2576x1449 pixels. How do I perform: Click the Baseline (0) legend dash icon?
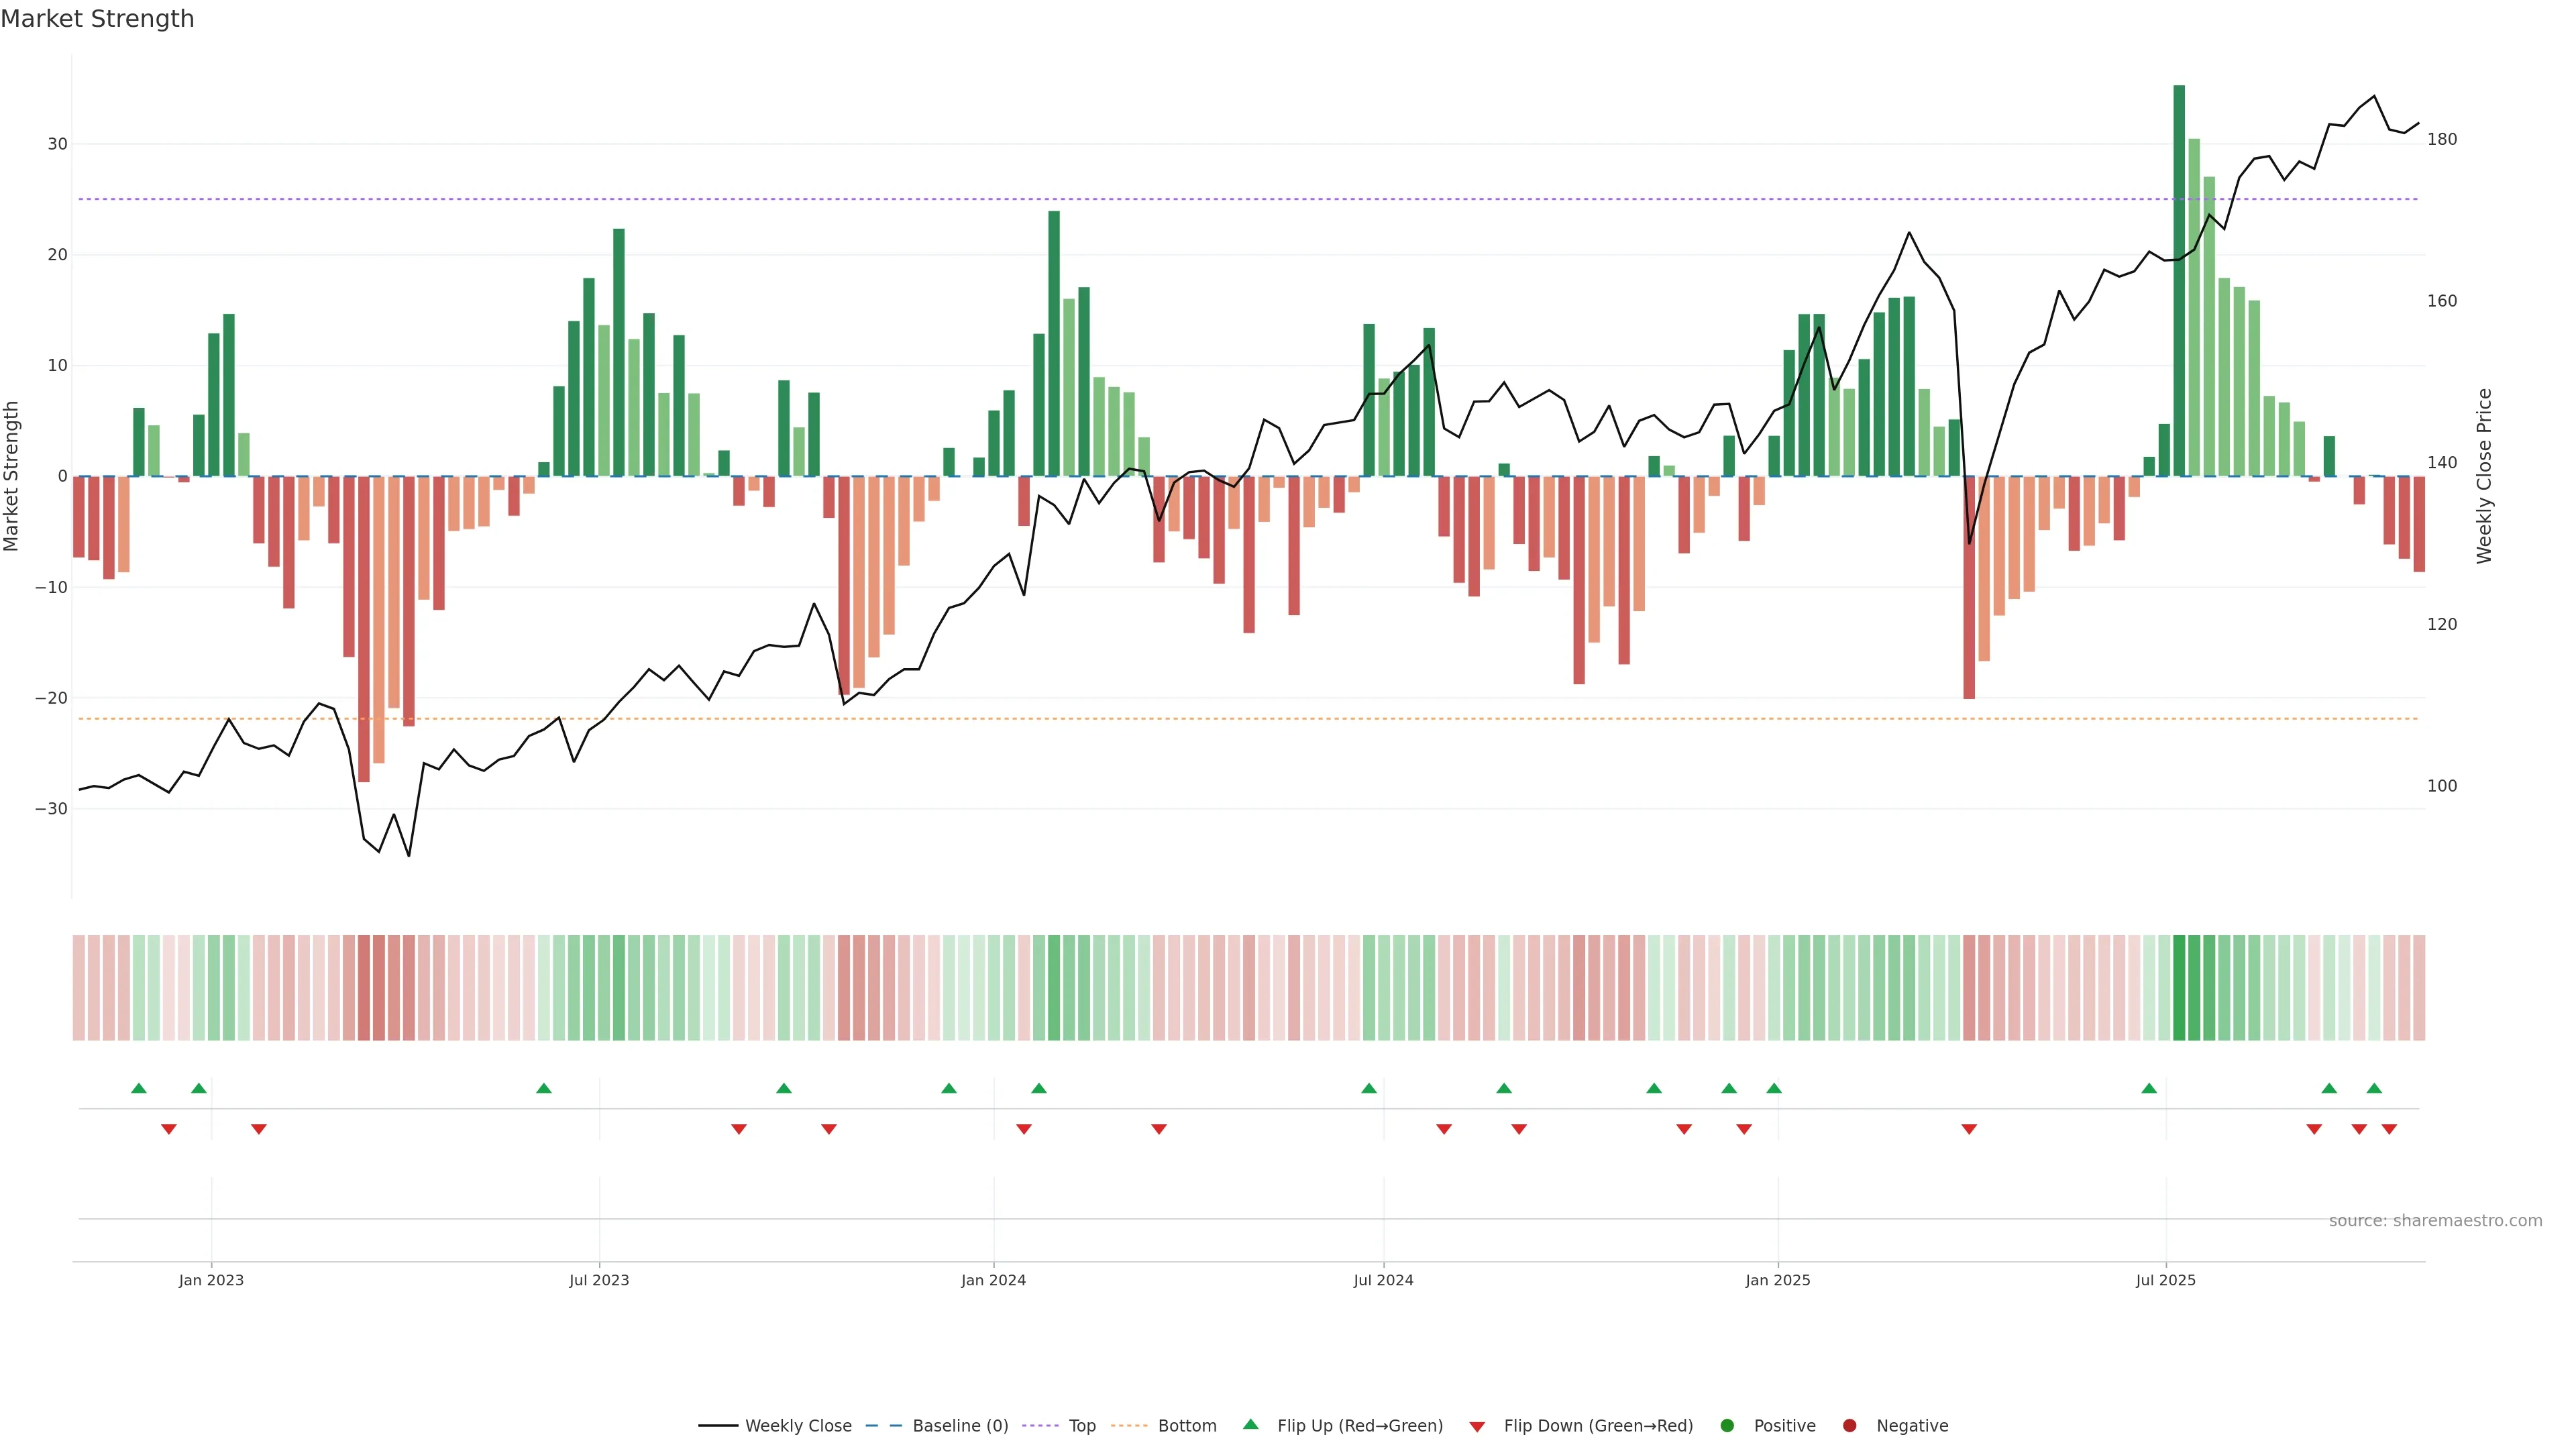[x=883, y=1425]
